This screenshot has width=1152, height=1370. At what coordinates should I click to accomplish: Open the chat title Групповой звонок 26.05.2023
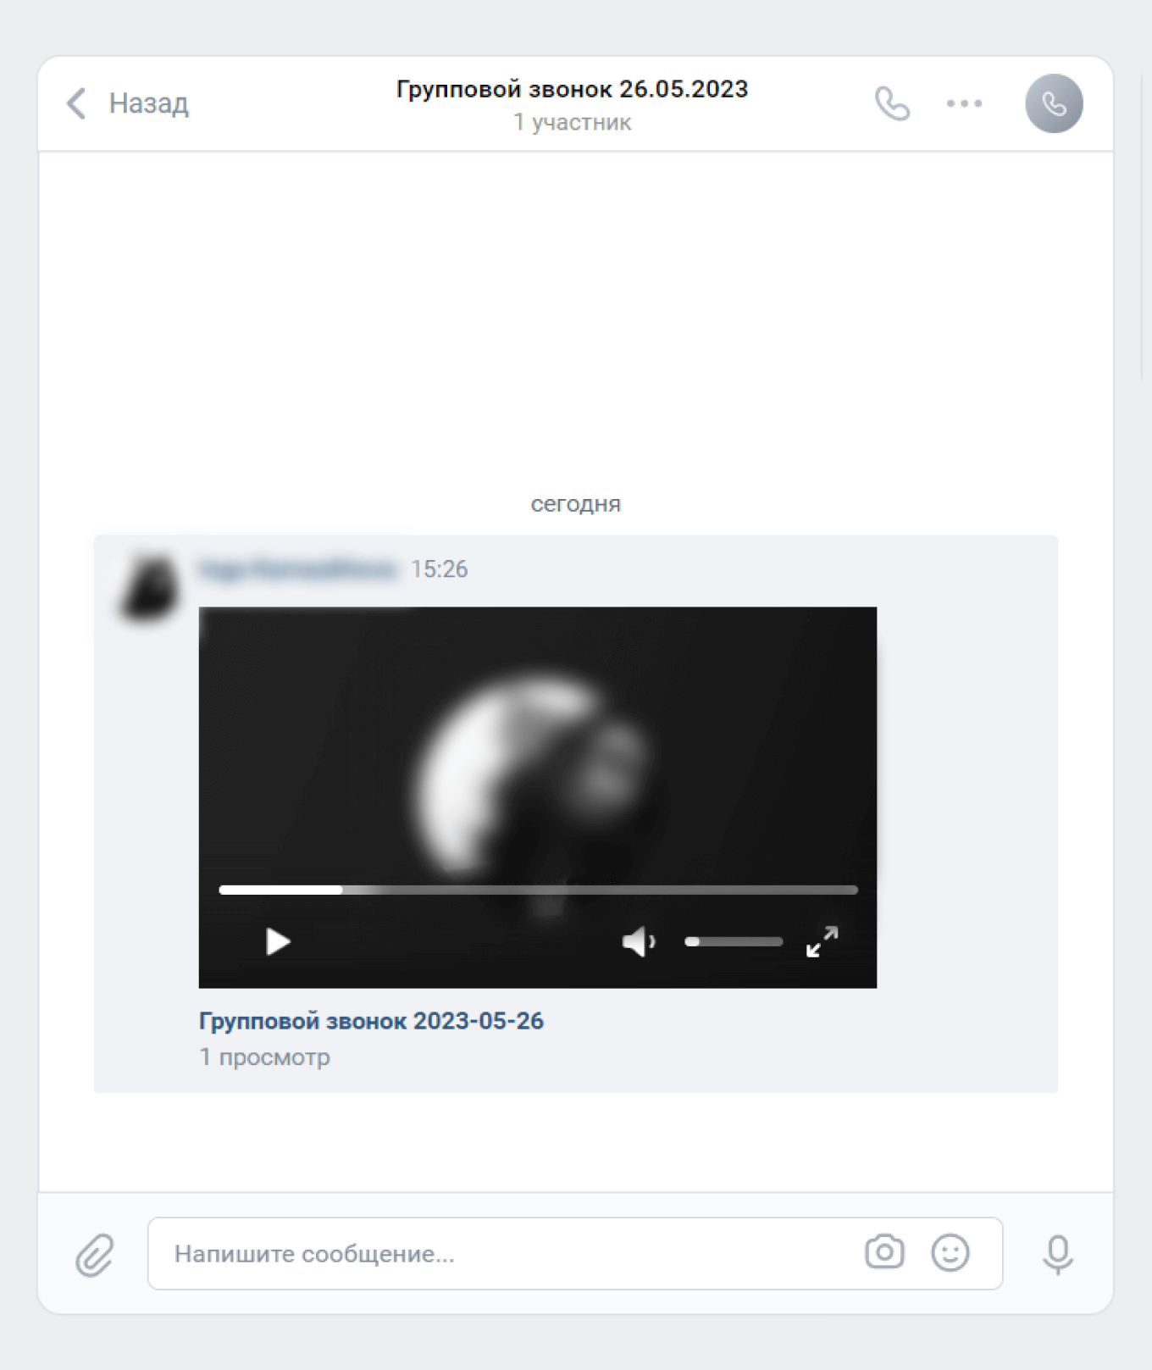573,89
